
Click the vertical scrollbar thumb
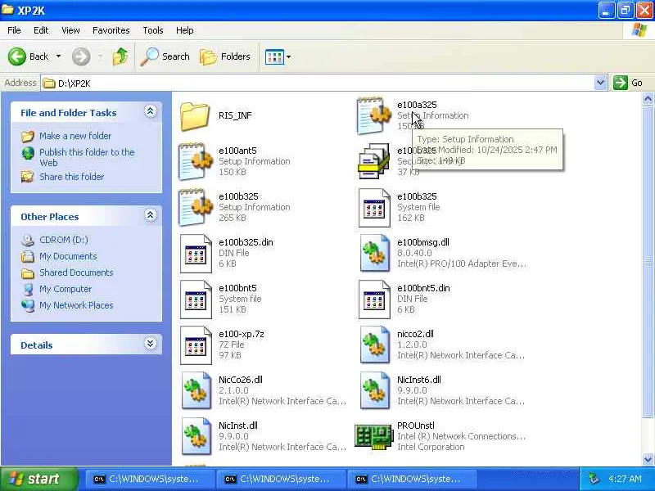click(648, 262)
